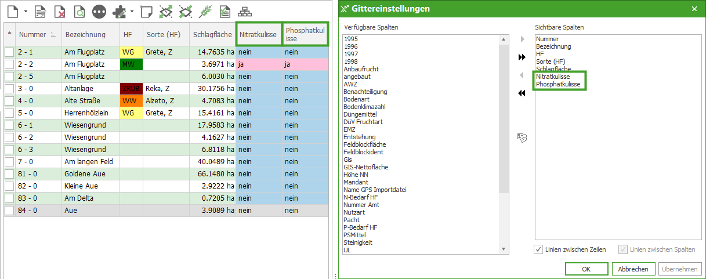Click the double right arrow to add all columns
Viewport: 706px width, 279px height.
(522, 57)
